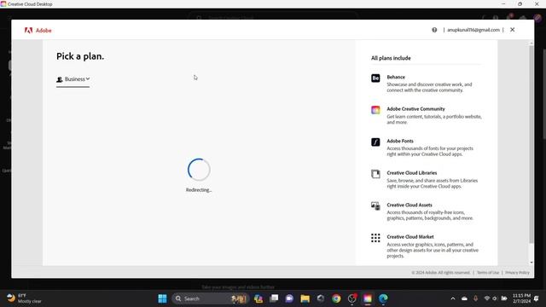The height and width of the screenshot is (307, 546).
Task: Open the video chat app in taskbar
Action: (x=289, y=298)
